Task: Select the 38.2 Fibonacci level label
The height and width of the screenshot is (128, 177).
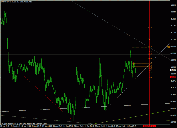Action: click(x=150, y=70)
